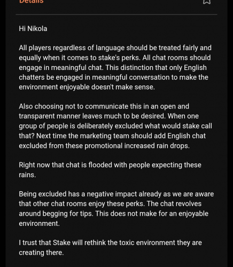
Task: Select the line starting "Also choosing not"
Action: pos(104,106)
